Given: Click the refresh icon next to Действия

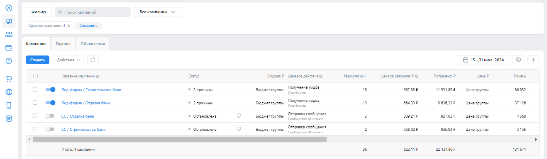Looking at the screenshot, I should [x=93, y=60].
